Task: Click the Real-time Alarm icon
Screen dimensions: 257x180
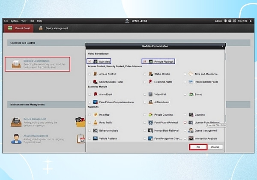Action: (150, 81)
